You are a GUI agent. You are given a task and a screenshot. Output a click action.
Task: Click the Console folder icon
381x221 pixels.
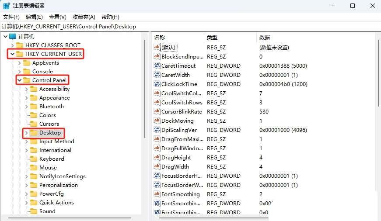27,72
